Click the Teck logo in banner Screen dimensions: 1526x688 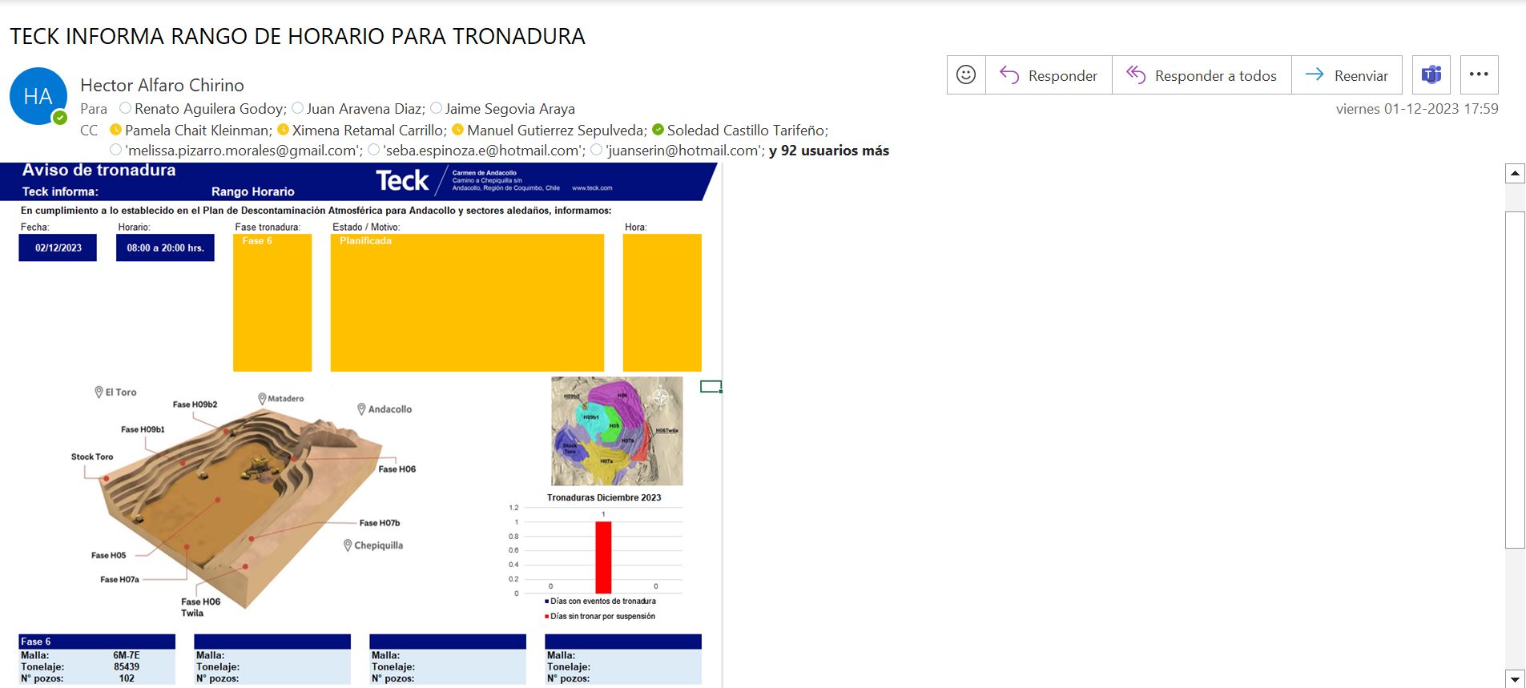[x=403, y=181]
